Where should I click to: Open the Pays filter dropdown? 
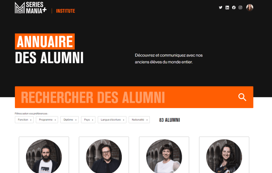point(88,120)
